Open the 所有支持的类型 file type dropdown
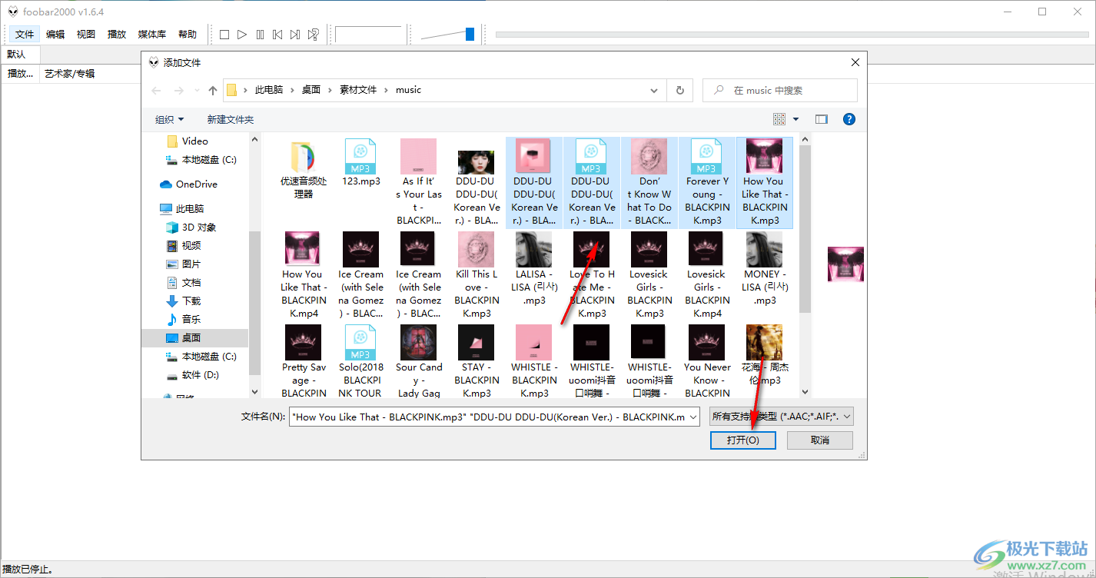 [x=782, y=417]
